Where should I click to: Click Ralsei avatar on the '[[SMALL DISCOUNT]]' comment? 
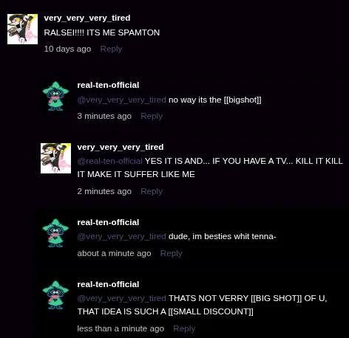pos(55,295)
